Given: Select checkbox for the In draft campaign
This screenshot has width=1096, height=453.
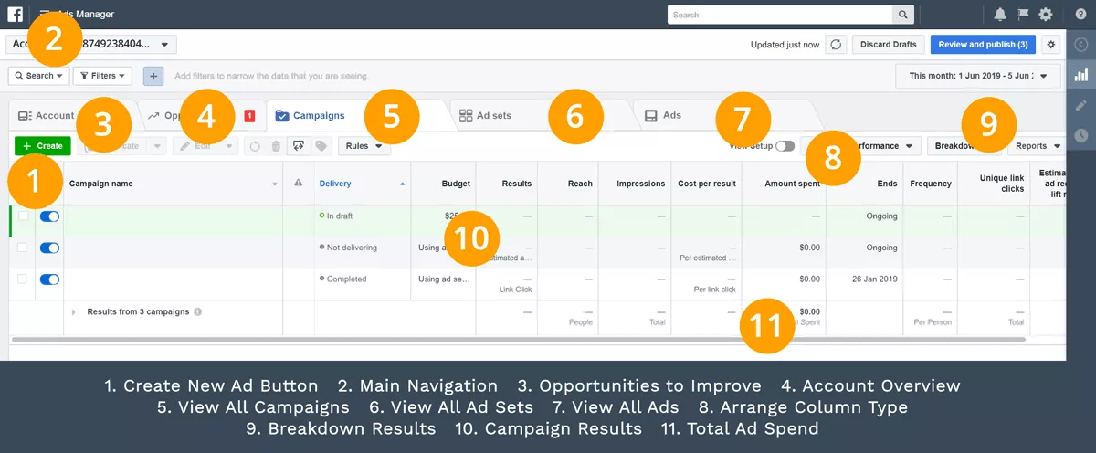Looking at the screenshot, I should (23, 216).
